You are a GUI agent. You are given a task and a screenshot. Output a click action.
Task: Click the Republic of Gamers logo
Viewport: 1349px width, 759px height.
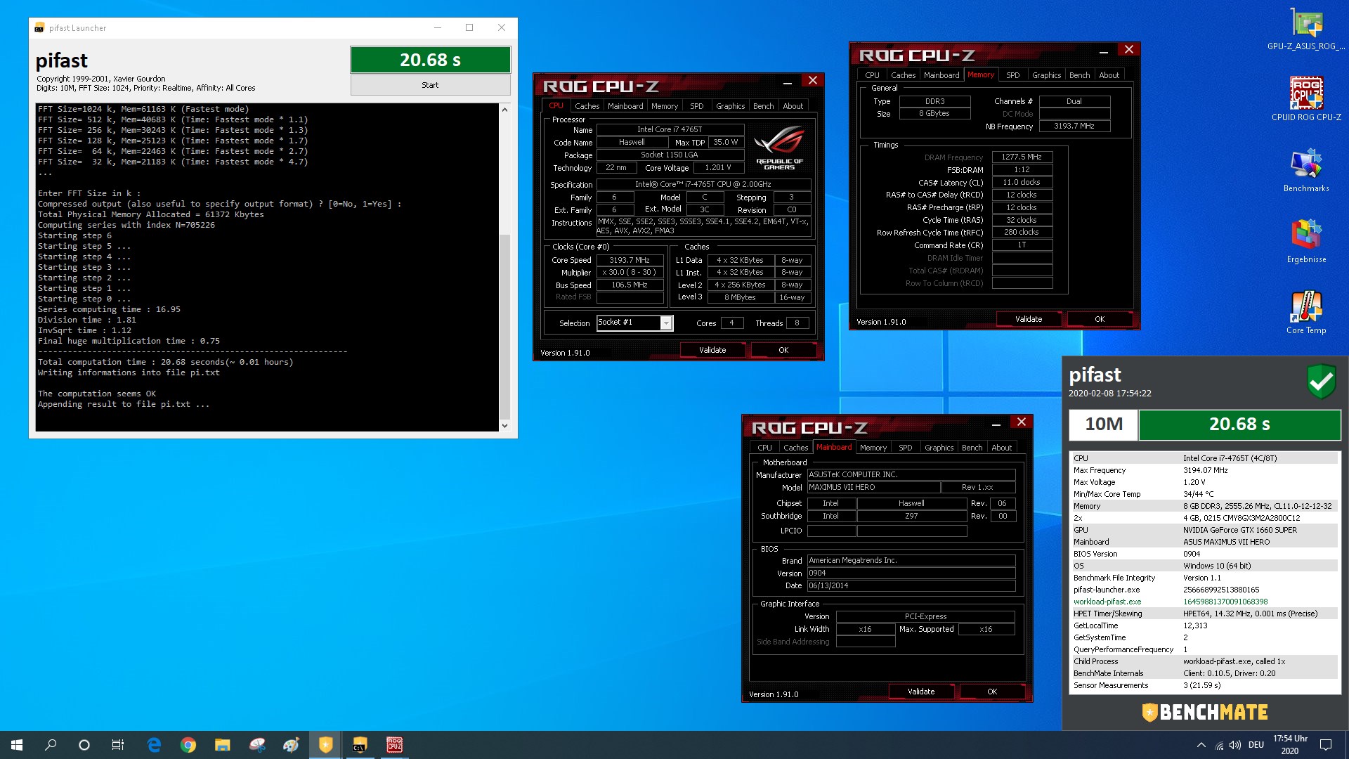(x=779, y=148)
